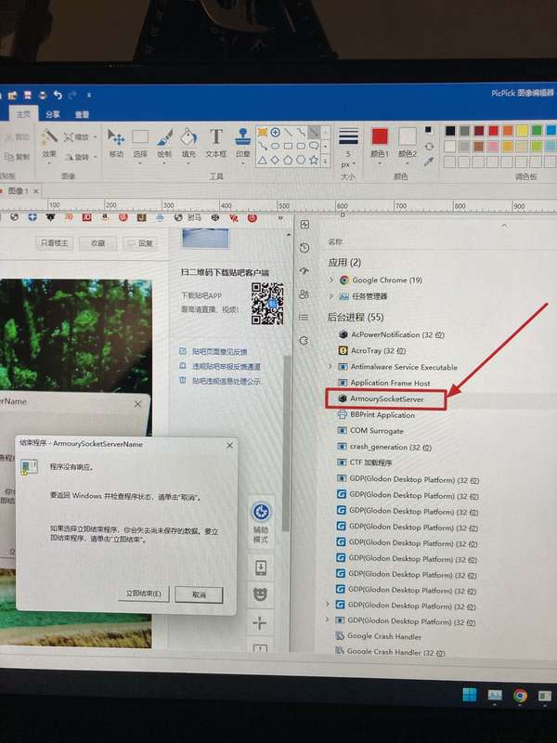The image size is (557, 743).
Task: Select the eyedropper color picker tool
Action: pos(429,161)
